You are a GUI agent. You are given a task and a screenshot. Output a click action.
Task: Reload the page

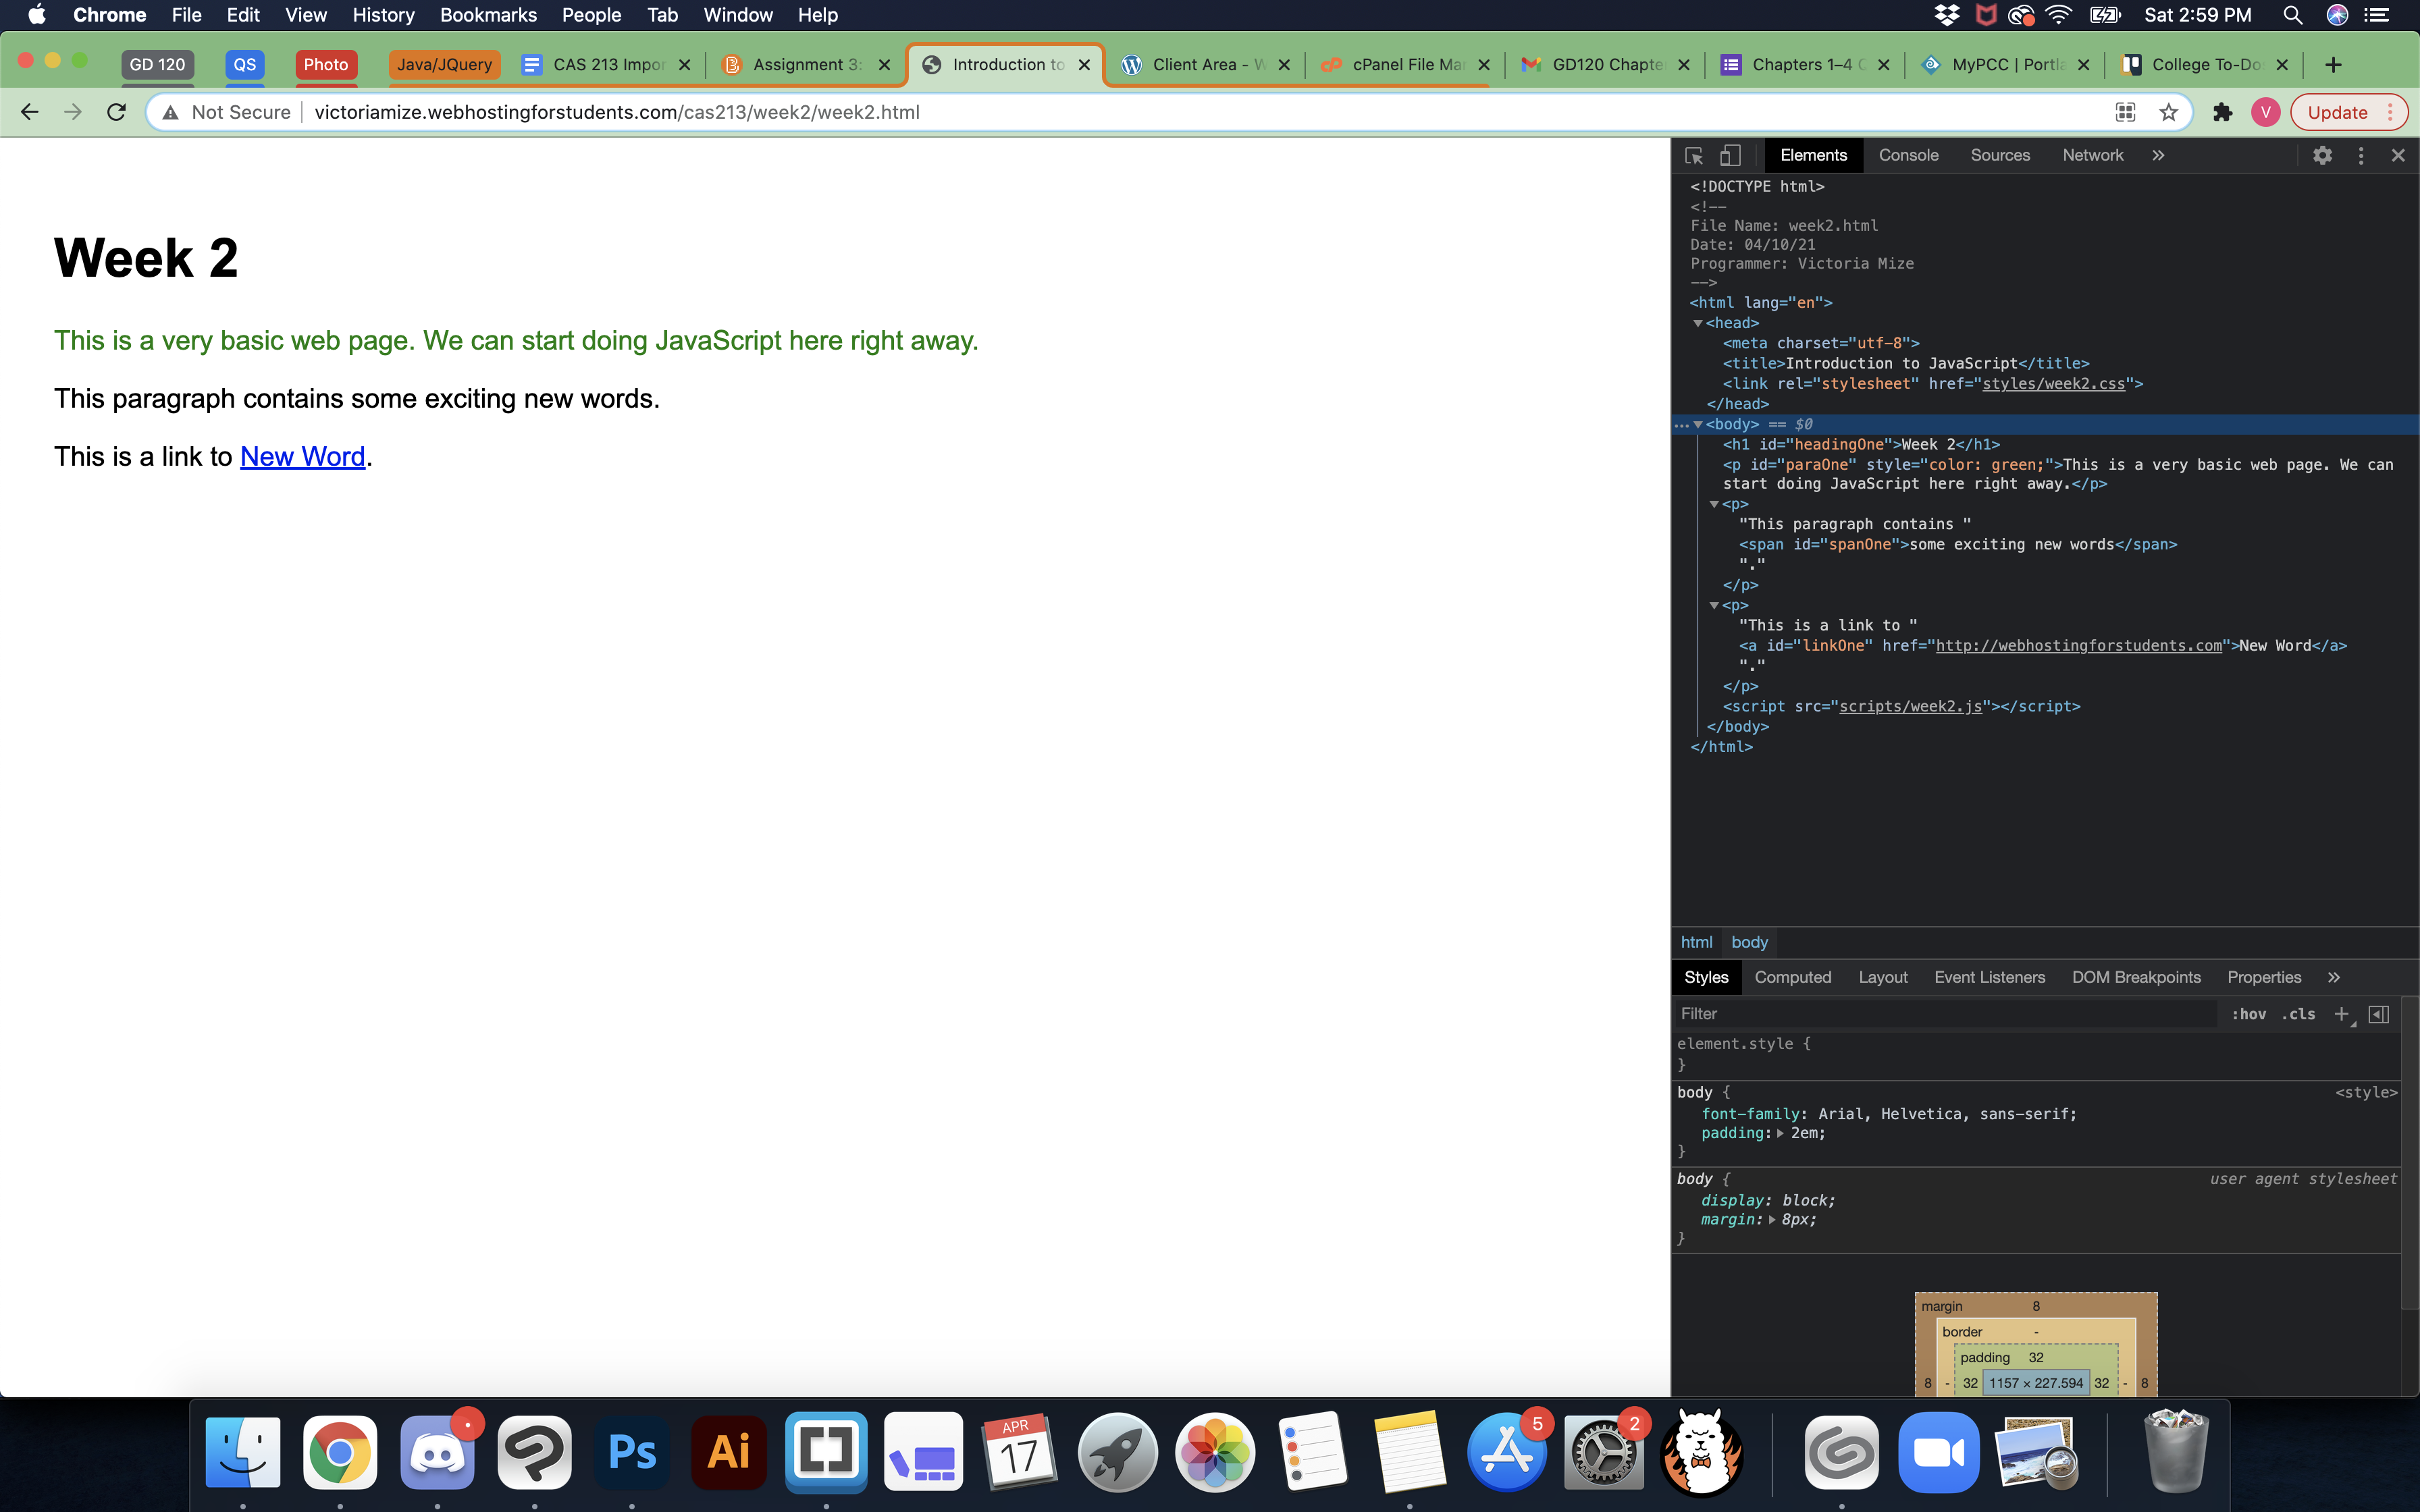(117, 112)
